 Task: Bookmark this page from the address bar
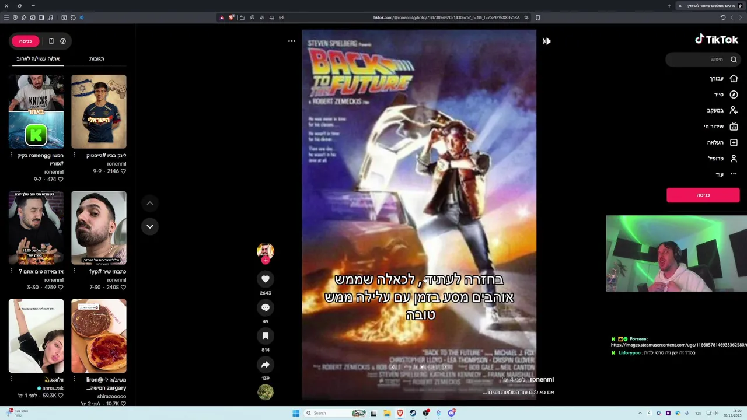(x=537, y=17)
